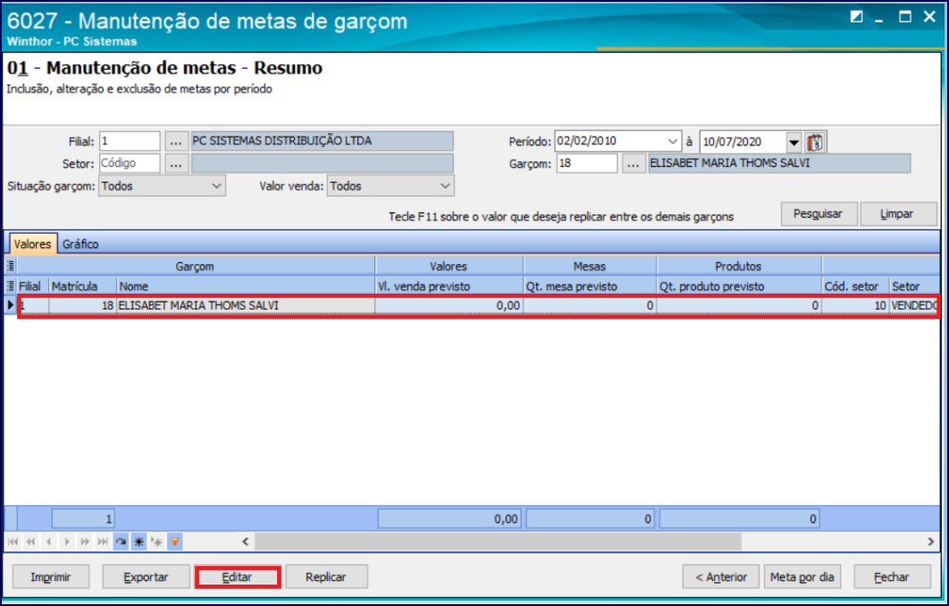
Task: Click the Replicar button
Action: [326, 577]
